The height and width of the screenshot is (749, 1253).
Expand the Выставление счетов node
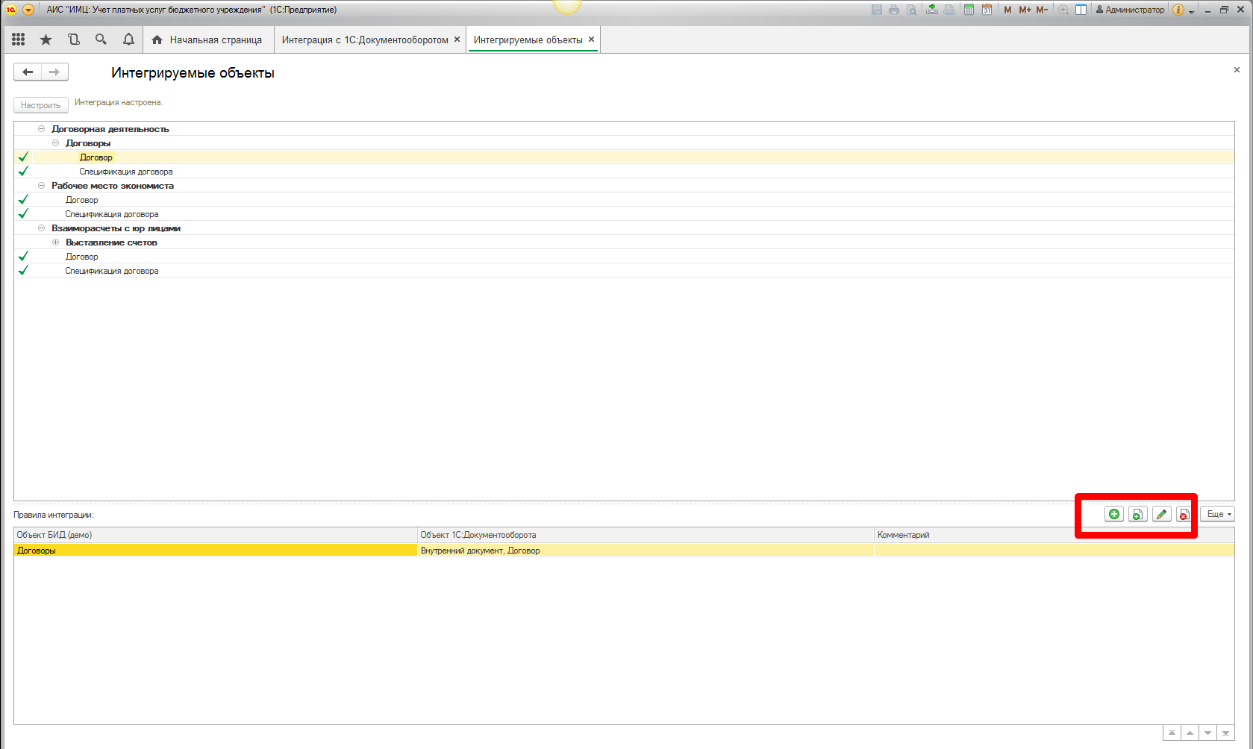pyautogui.click(x=56, y=242)
